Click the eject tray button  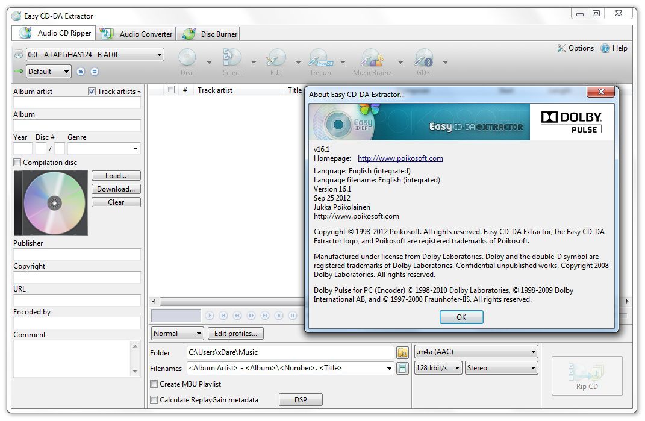click(x=81, y=72)
